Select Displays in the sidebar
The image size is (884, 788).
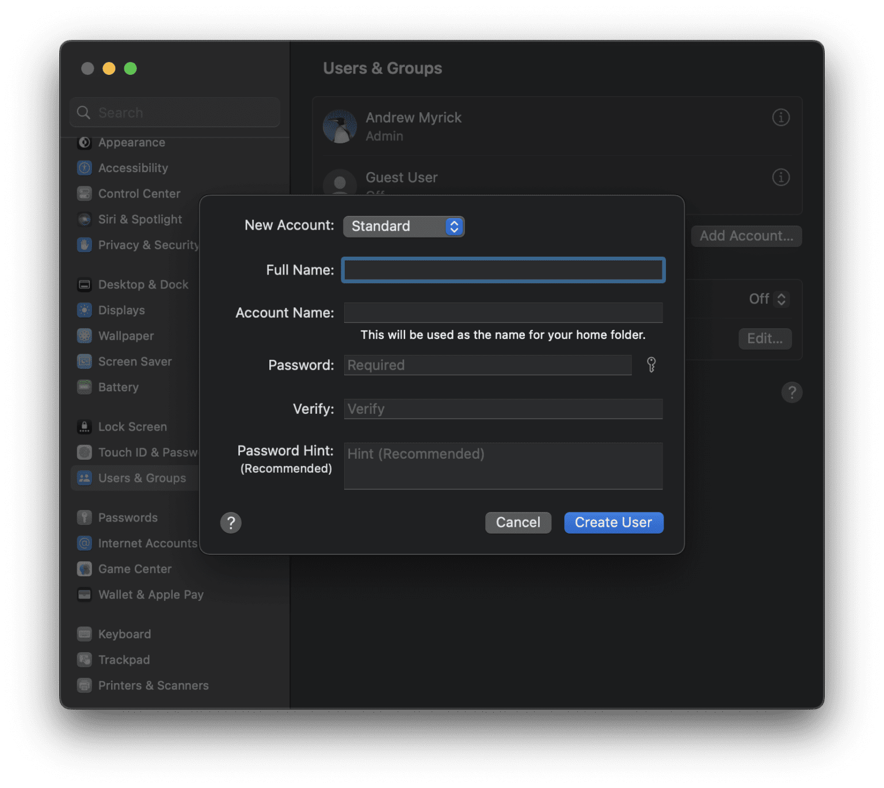point(121,310)
